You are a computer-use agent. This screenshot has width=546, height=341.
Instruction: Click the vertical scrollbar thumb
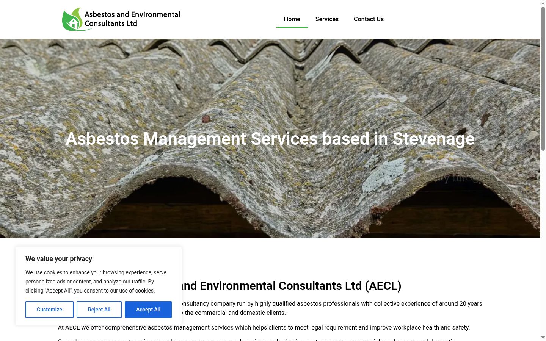point(543,79)
